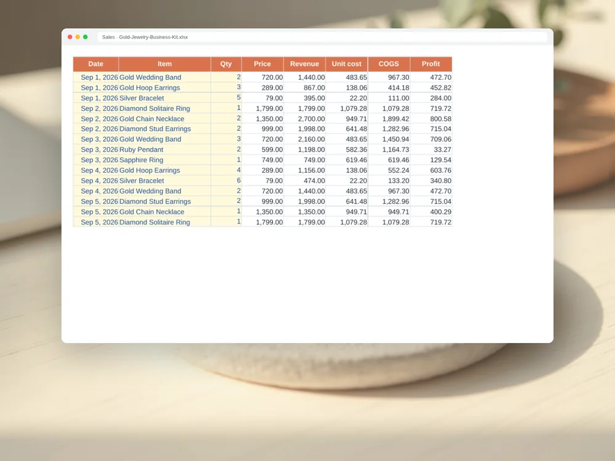Click the profit value 129.54
Image resolution: width=615 pixels, height=461 pixels.
click(x=440, y=160)
